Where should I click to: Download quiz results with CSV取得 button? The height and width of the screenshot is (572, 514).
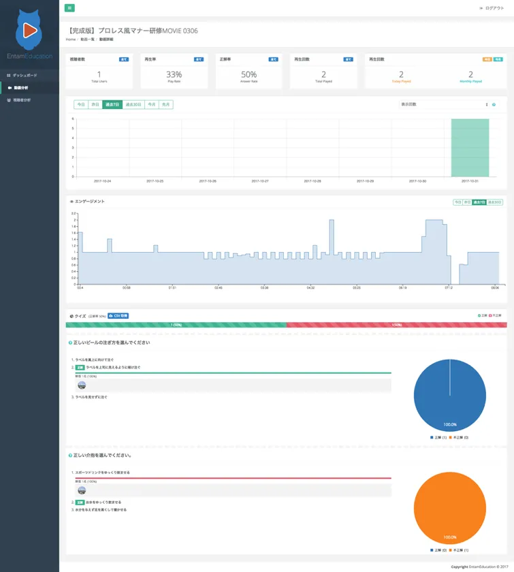[118, 316]
